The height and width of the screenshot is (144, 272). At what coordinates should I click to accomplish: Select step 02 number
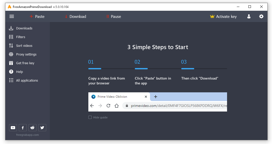point(137,62)
